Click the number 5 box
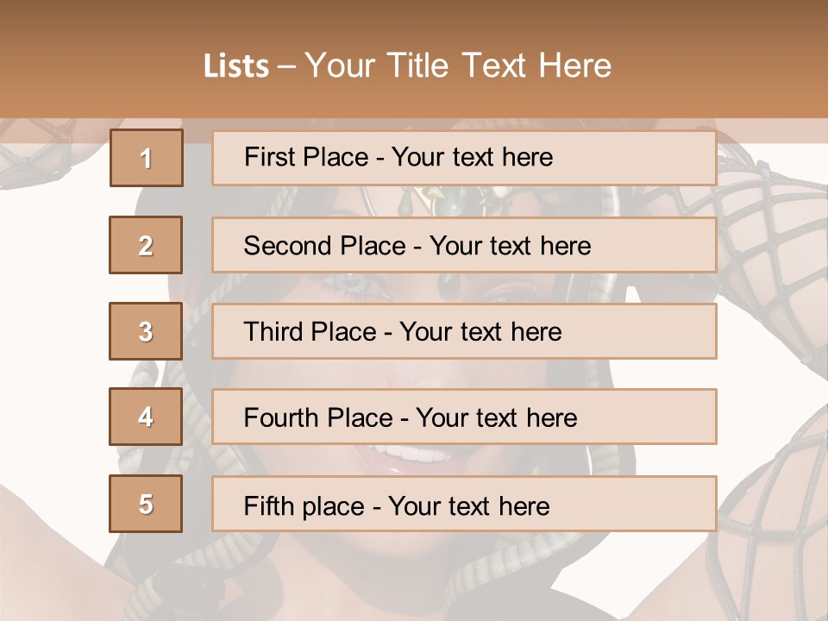Image resolution: width=828 pixels, height=621 pixels. (x=146, y=504)
